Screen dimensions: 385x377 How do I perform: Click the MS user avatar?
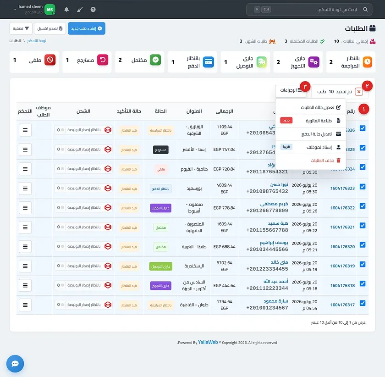tap(50, 10)
